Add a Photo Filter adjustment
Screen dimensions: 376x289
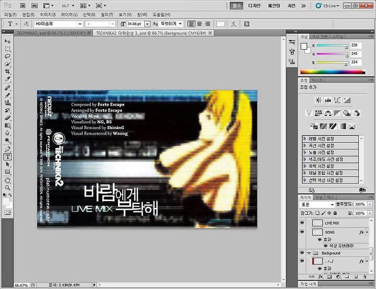pyautogui.click(x=347, y=113)
